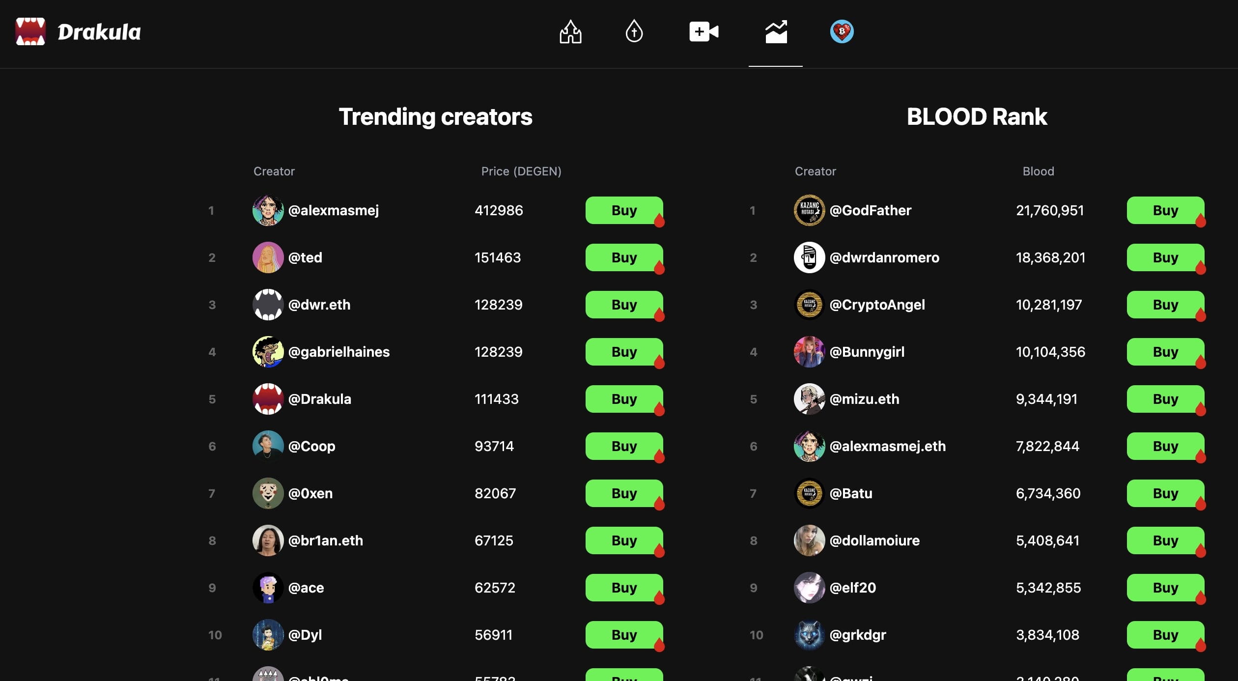This screenshot has height=681, width=1238.
Task: Open @Bunnygirl's profile picture
Action: 809,352
